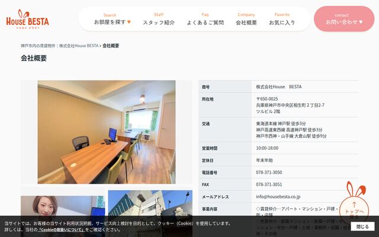Click the 電話番号 row label
This screenshot has width=379, height=237.
tap(210, 172)
